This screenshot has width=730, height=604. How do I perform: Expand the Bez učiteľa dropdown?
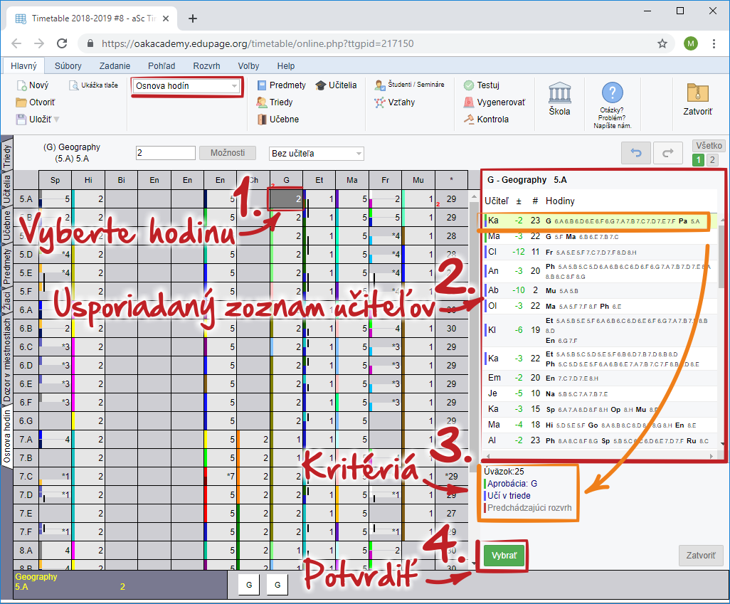pos(317,153)
